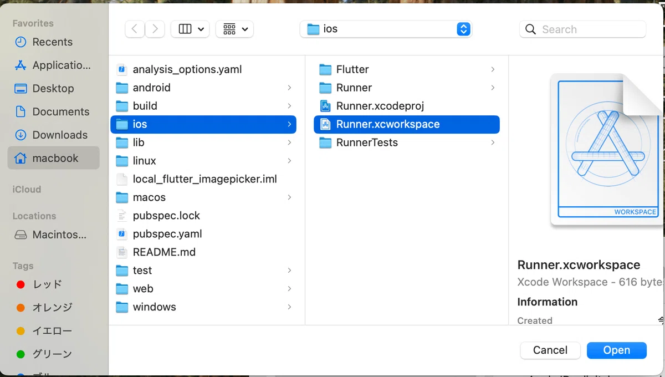
Task: Click the Open button
Action: pos(617,350)
